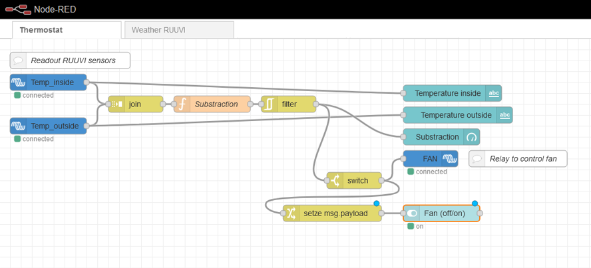Select the Relay to control fan comment icon
Image resolution: width=591 pixels, height=268 pixels.
click(x=477, y=159)
